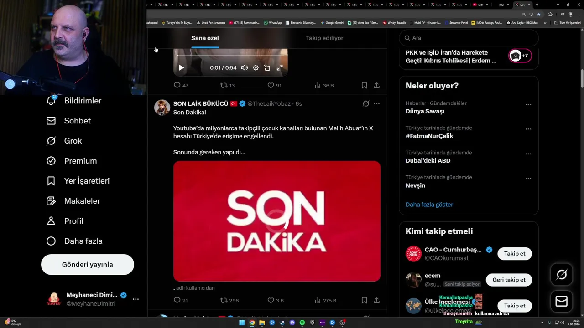Share the video post above
Screen dimensions: 584x328
click(x=376, y=85)
